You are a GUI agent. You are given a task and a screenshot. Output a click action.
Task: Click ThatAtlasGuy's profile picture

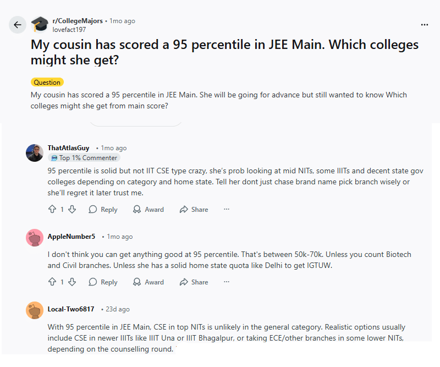coord(34,152)
